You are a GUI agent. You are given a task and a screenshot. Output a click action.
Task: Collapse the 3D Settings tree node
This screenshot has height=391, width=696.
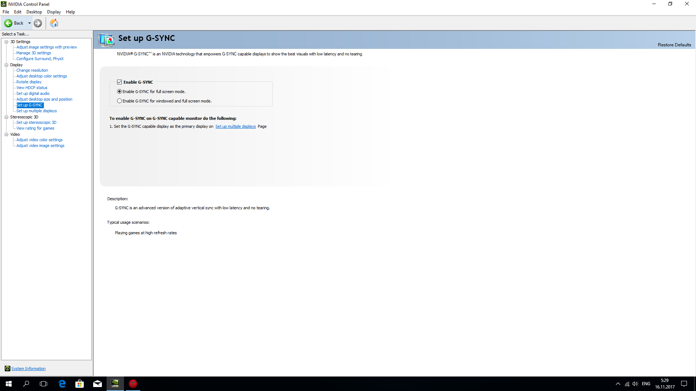(6, 42)
